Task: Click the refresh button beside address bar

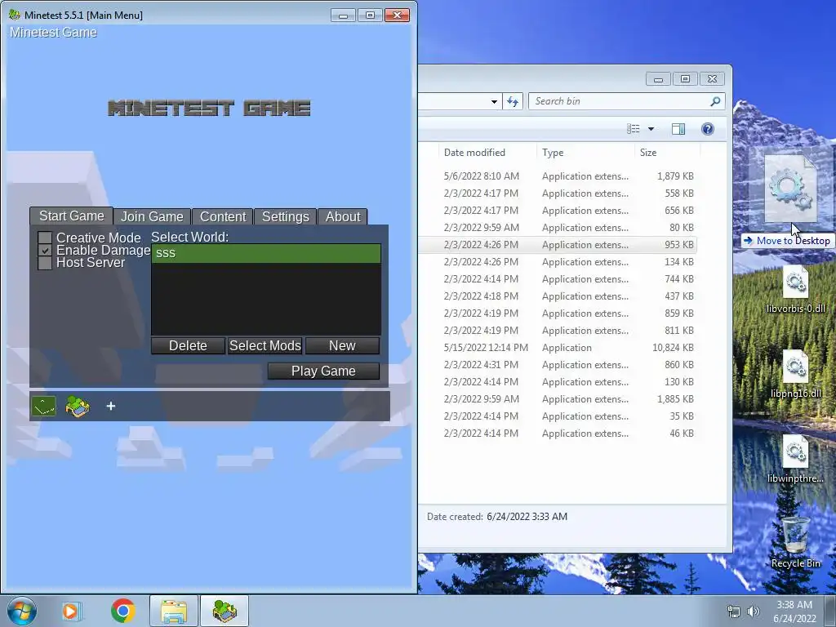Action: pyautogui.click(x=513, y=101)
